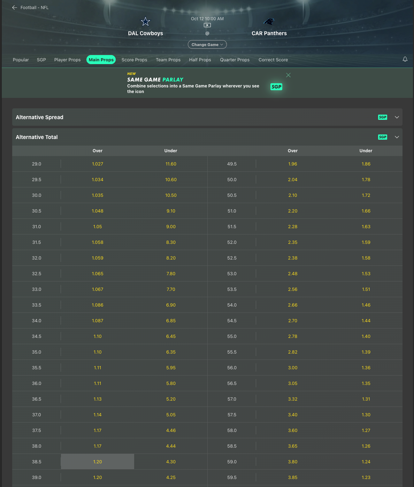Switch to the Player Props tab

click(67, 60)
